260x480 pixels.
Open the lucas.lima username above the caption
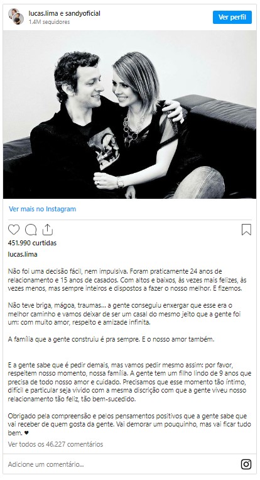(23, 254)
